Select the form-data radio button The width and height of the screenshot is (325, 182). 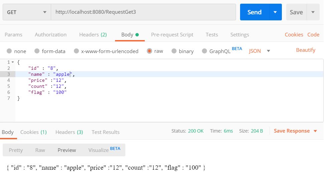(37, 51)
